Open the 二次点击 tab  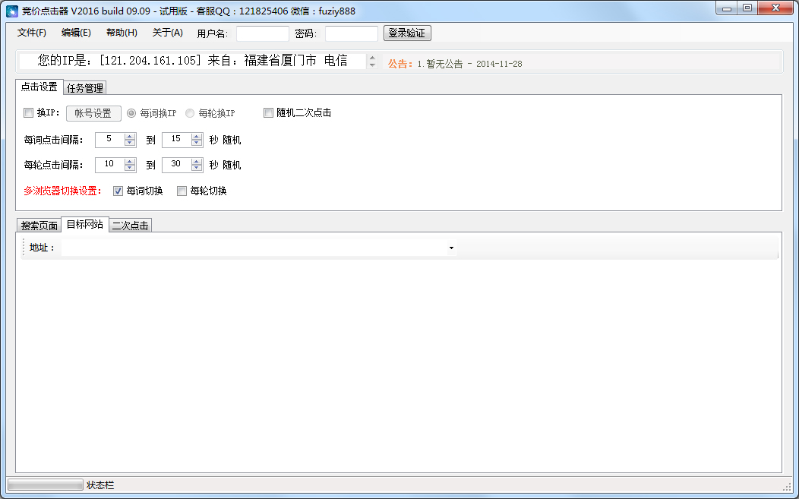click(131, 226)
